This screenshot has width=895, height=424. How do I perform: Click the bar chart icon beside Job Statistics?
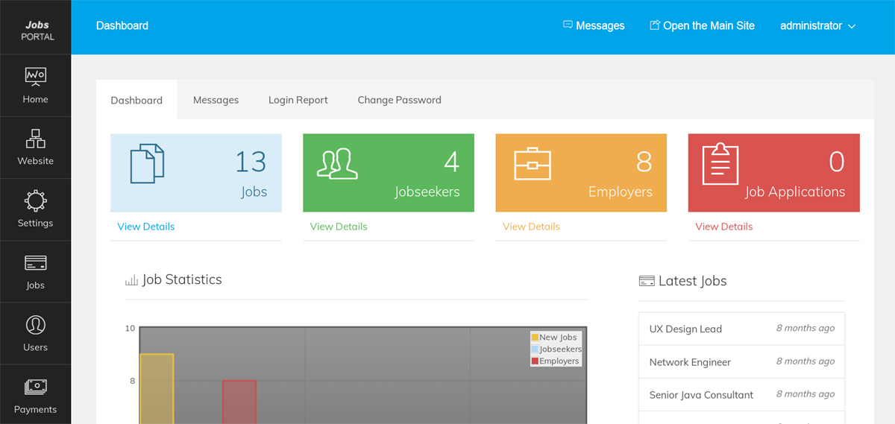[131, 280]
